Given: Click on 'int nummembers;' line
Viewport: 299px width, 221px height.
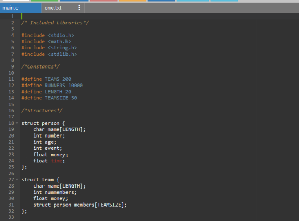Looking at the screenshot, I should tap(55, 192).
